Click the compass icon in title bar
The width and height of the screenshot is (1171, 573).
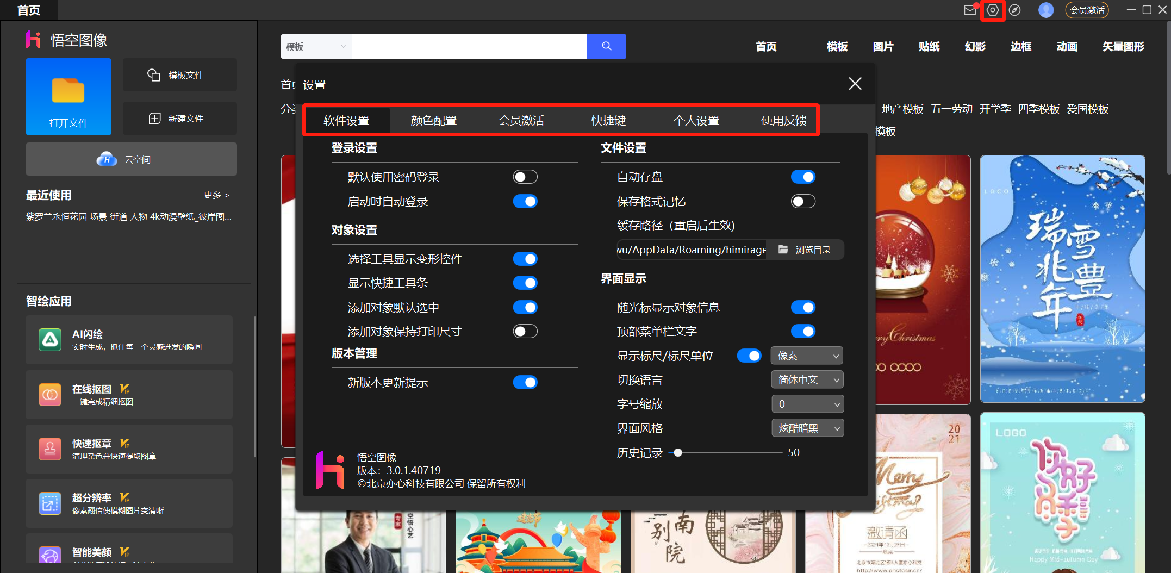coord(1014,10)
